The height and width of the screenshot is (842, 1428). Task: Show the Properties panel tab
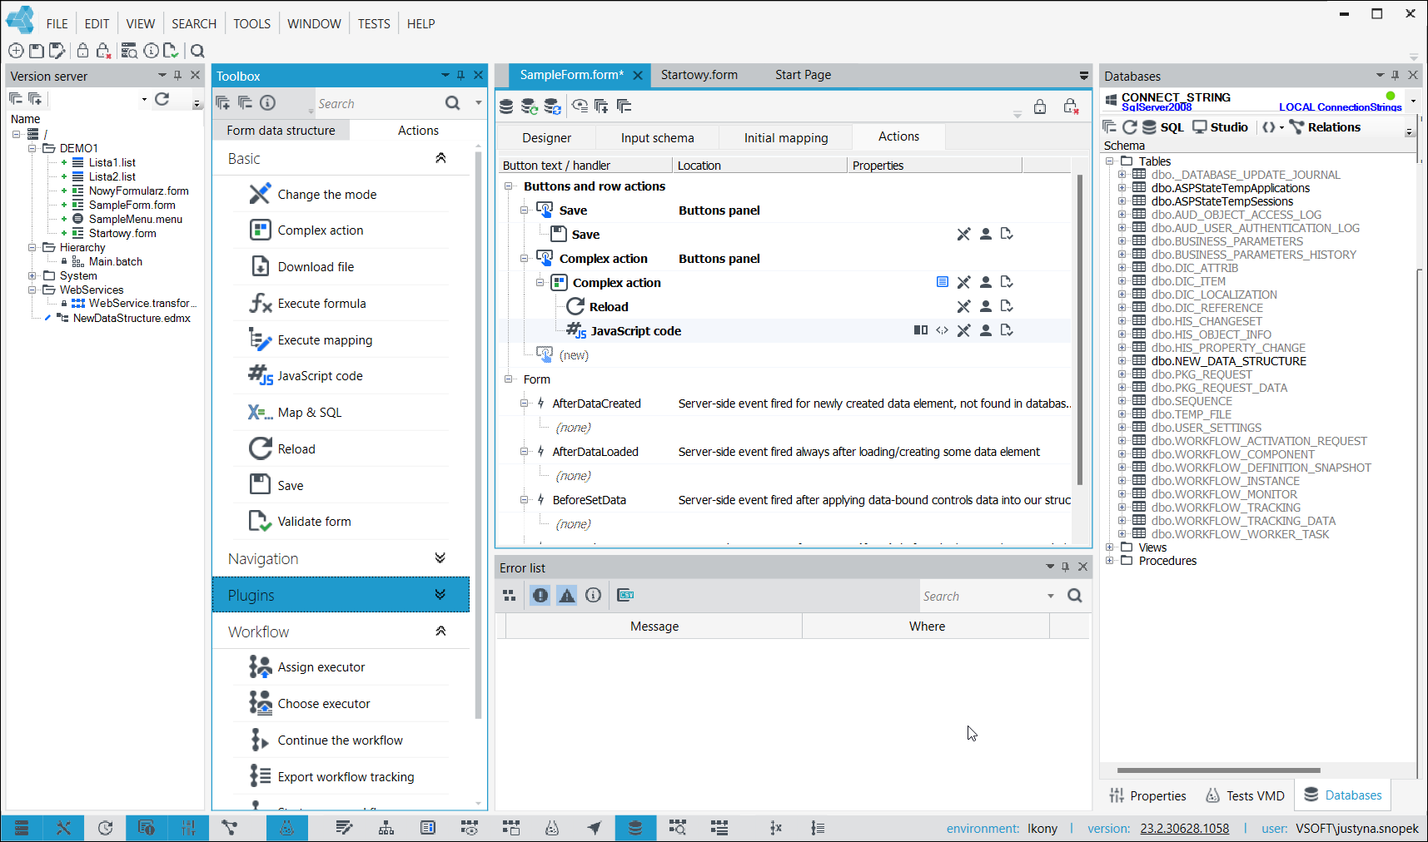1147,796
